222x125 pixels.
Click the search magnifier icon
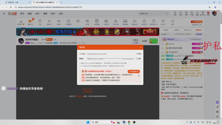click(167, 14)
